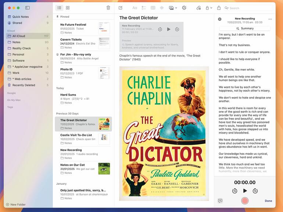
Task: Expand the On My Mac section
Action: click(x=14, y=100)
